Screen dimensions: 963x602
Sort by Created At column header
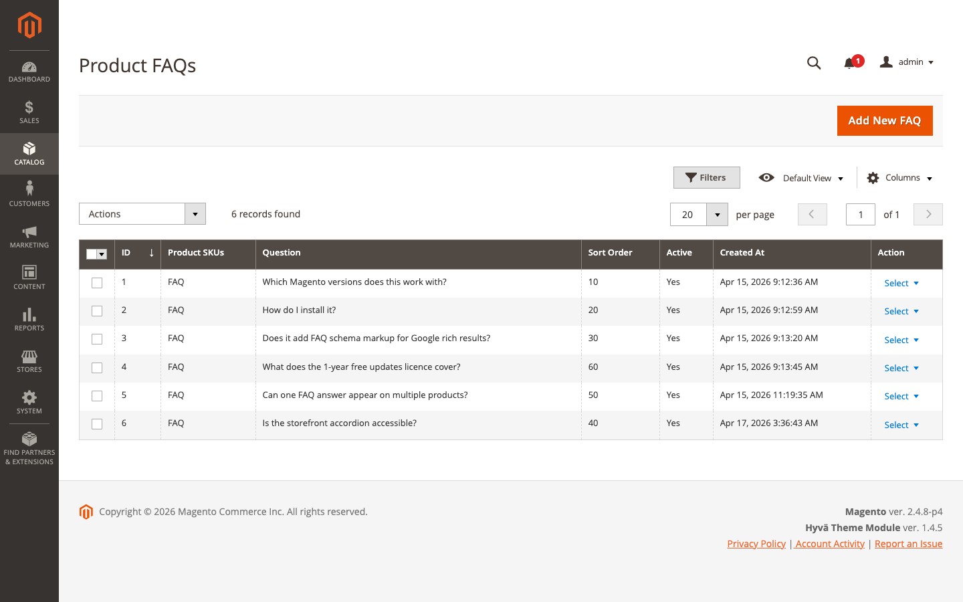[x=792, y=254]
